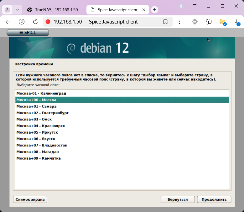Open the three-dot page options menu
The height and width of the screenshot is (212, 244).
(x=179, y=22)
